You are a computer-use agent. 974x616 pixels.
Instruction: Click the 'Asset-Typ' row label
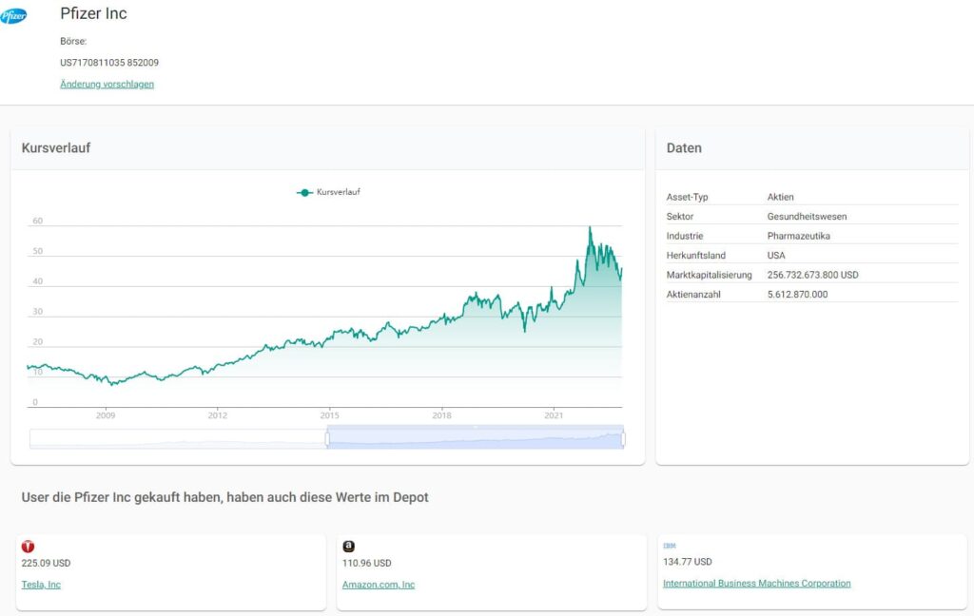coord(687,197)
